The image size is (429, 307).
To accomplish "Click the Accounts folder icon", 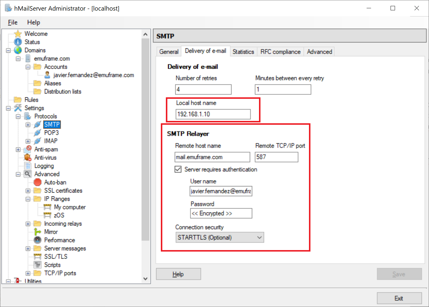I will (x=37, y=67).
